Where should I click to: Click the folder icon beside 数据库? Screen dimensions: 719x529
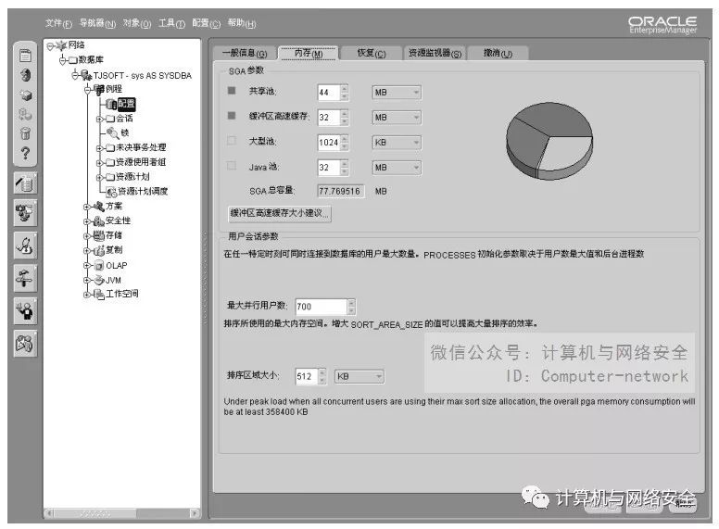click(73, 60)
